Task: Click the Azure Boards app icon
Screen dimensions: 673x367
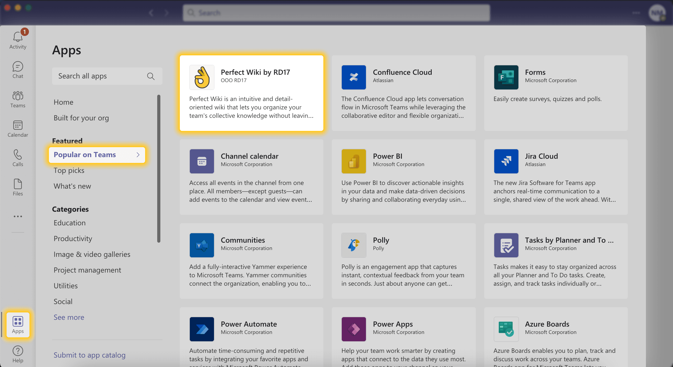Action: (x=506, y=329)
